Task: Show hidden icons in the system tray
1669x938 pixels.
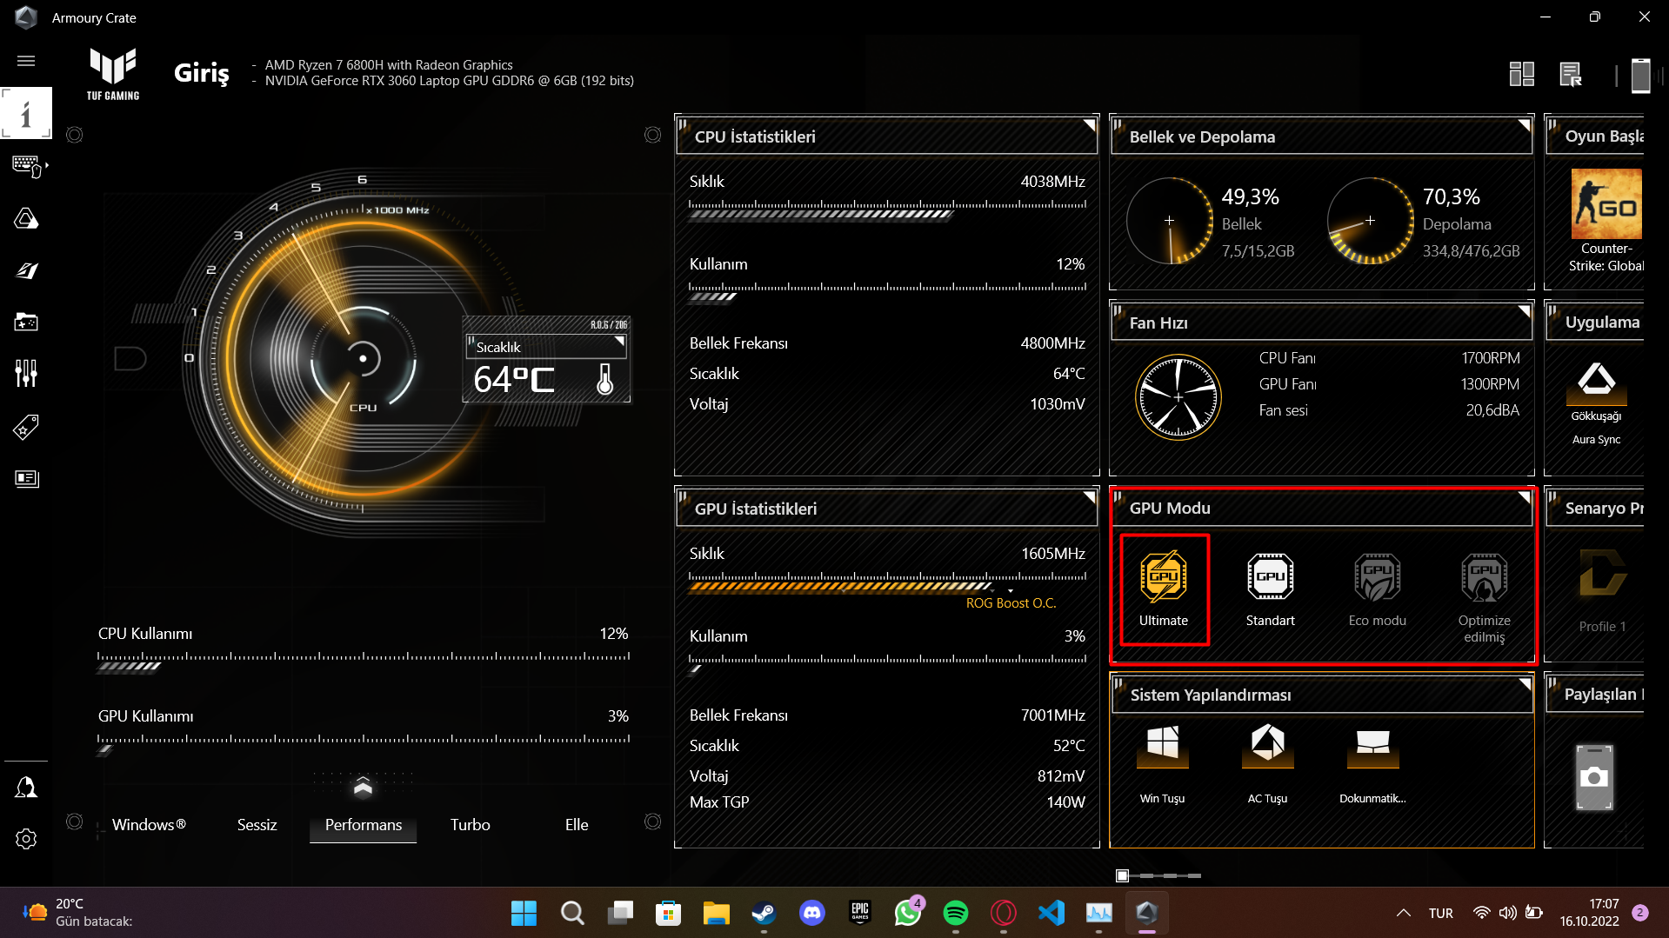Action: pos(1403,913)
